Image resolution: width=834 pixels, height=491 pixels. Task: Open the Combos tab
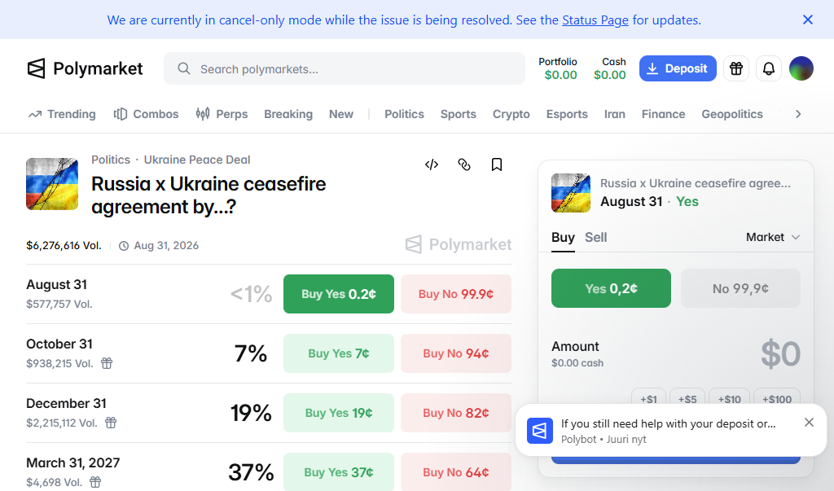pyautogui.click(x=147, y=114)
